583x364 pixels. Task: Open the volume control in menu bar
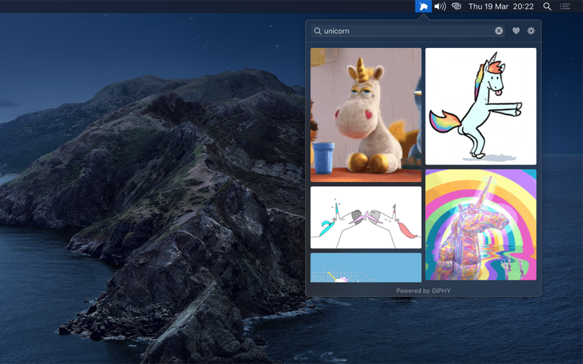pyautogui.click(x=440, y=7)
